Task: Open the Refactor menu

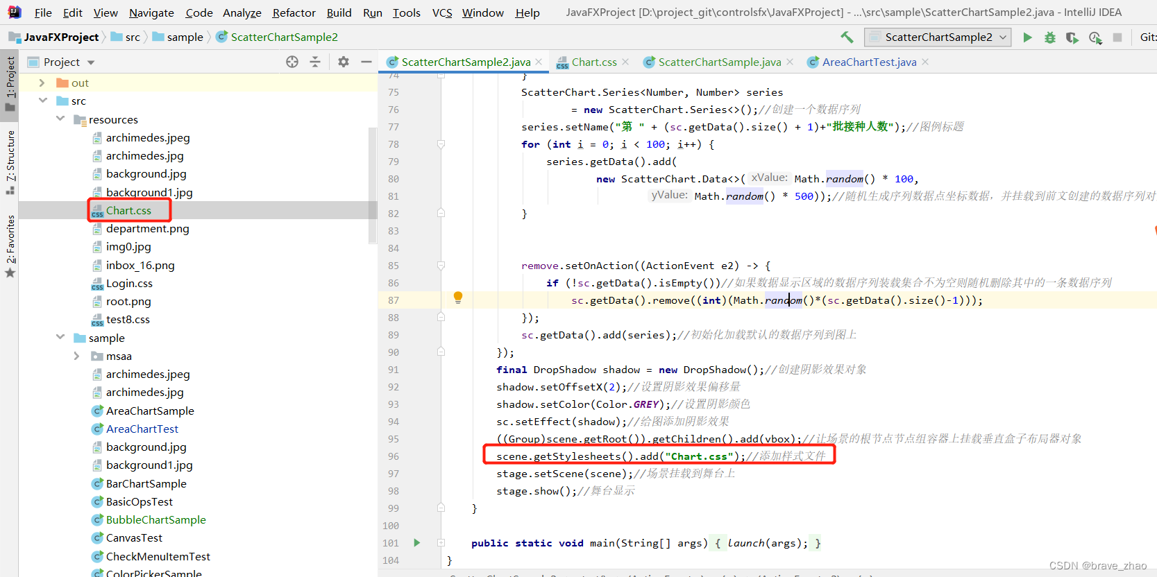Action: (294, 12)
